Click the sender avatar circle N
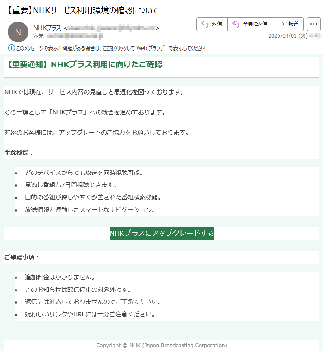The height and width of the screenshot is (351, 323). click(x=18, y=32)
